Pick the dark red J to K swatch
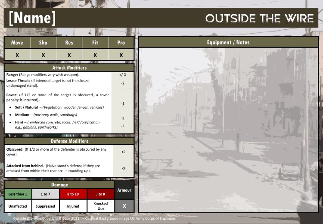323x224 pixels. coord(101,194)
